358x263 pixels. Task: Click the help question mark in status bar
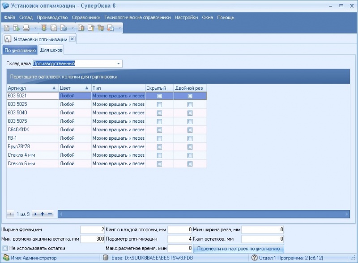coord(254,258)
